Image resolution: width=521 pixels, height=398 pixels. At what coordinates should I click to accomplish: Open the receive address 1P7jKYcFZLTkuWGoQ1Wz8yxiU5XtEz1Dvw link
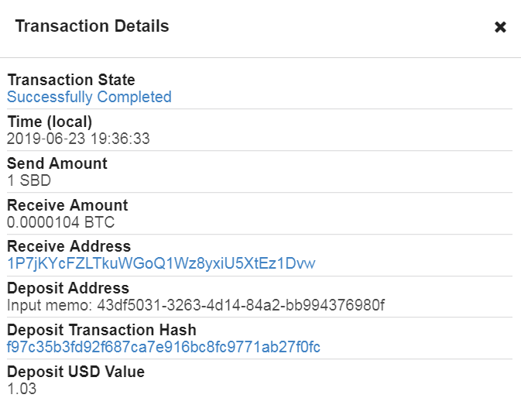[161, 264]
